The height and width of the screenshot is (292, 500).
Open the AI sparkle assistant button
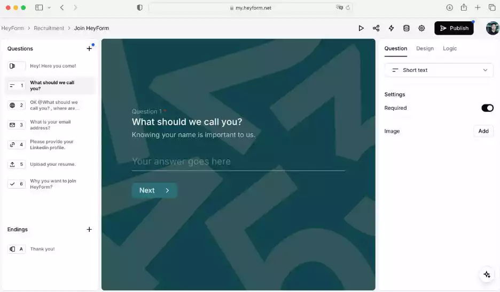487,274
